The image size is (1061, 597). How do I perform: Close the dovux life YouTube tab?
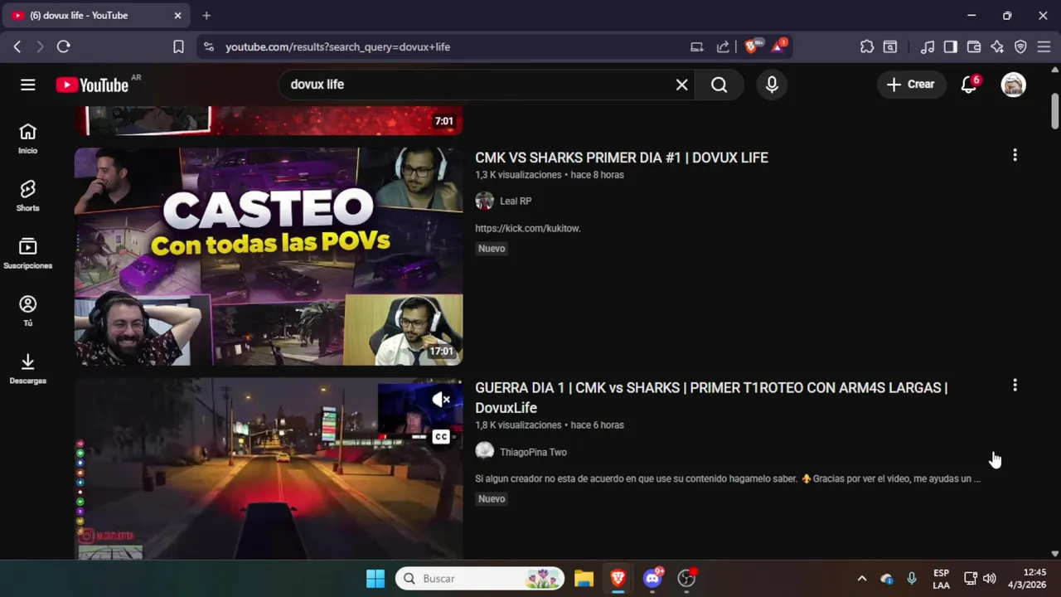click(x=177, y=16)
